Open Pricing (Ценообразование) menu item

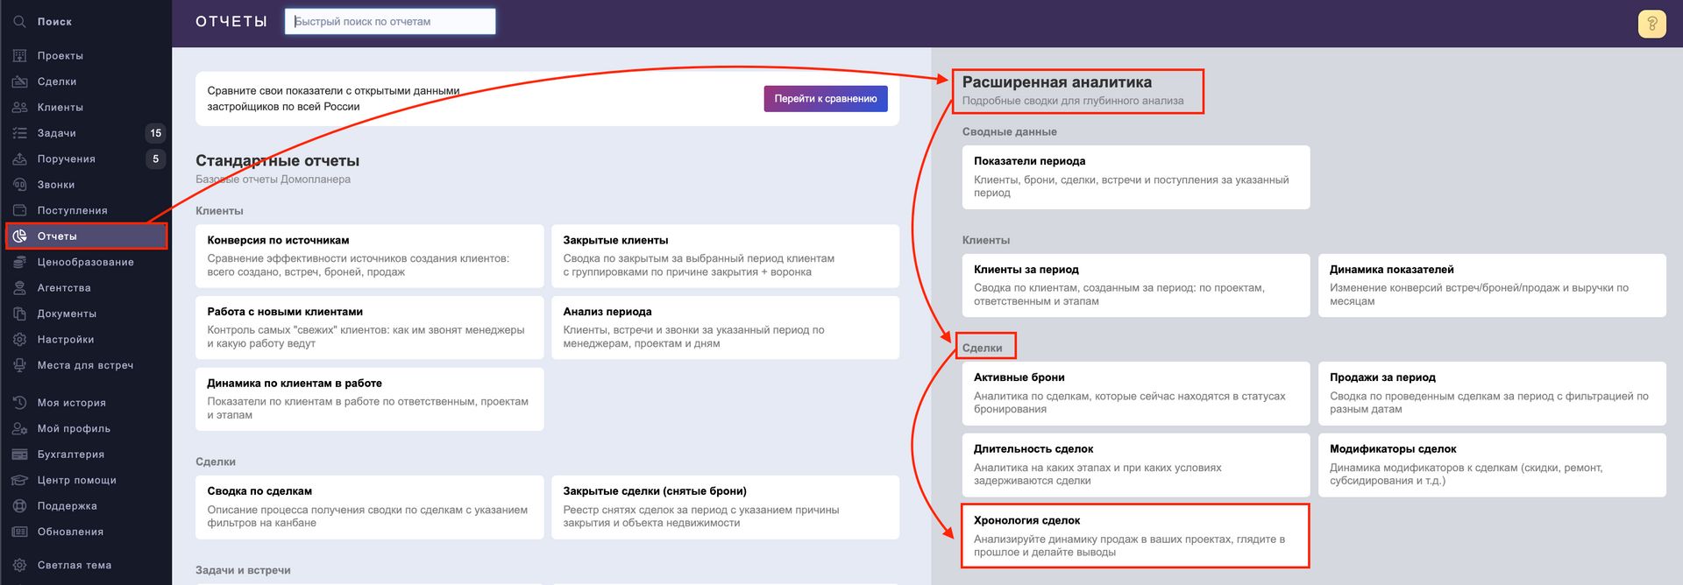(x=85, y=262)
